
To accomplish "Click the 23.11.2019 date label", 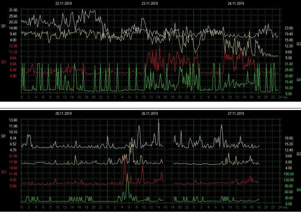I will point(150,4).
